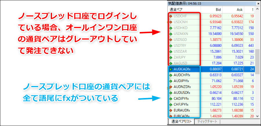Click the AUDNZDfx down-arrow icon
Viewport: 261px width, 126px height.
[x=171, y=87]
